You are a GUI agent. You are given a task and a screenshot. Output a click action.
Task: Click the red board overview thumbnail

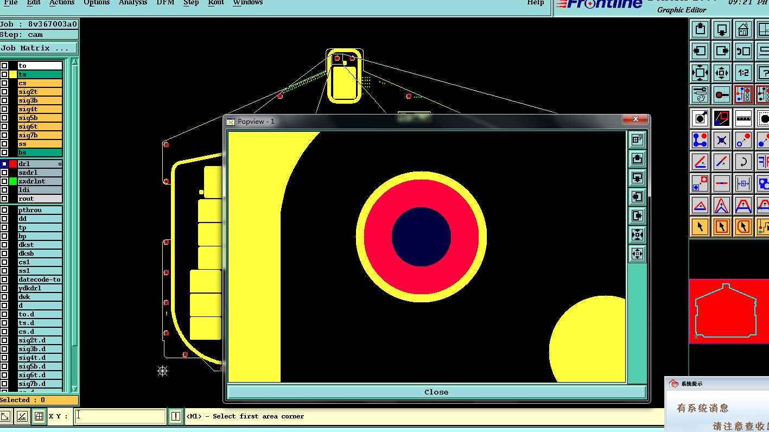[x=729, y=312]
